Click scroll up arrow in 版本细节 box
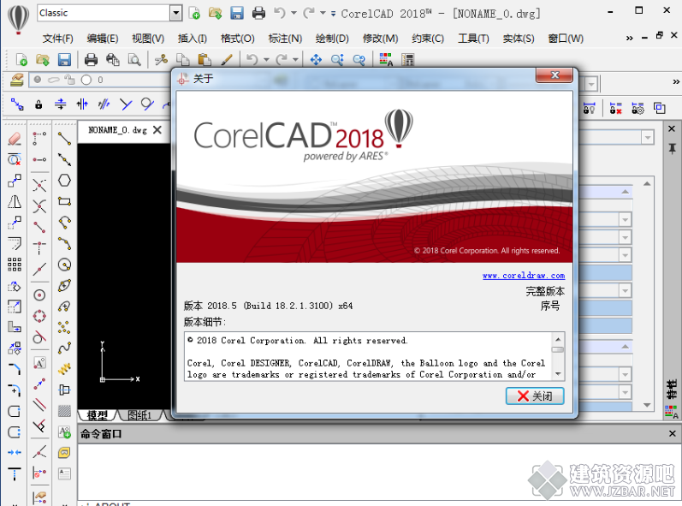 click(x=558, y=339)
